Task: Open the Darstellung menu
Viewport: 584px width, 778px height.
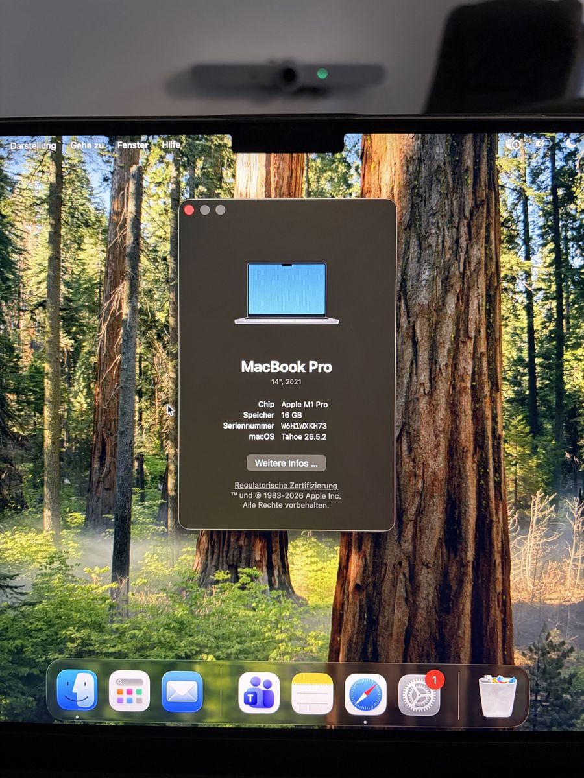Action: [x=33, y=146]
